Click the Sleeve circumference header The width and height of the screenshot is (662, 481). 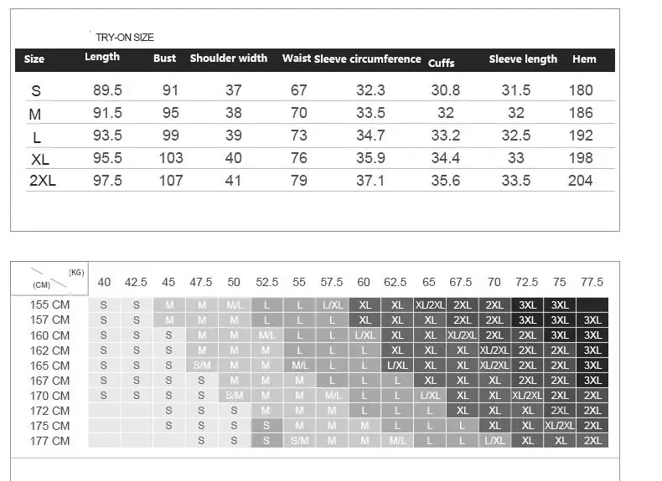367,59
